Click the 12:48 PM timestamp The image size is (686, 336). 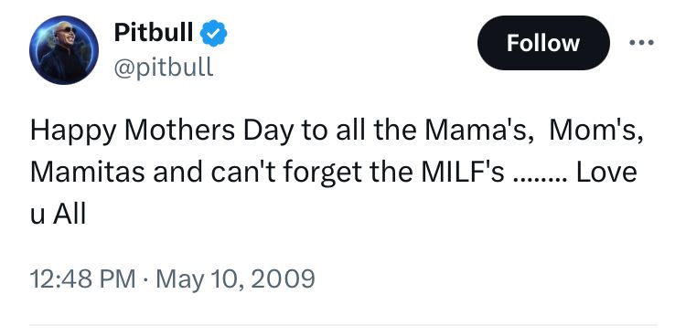[82, 278]
